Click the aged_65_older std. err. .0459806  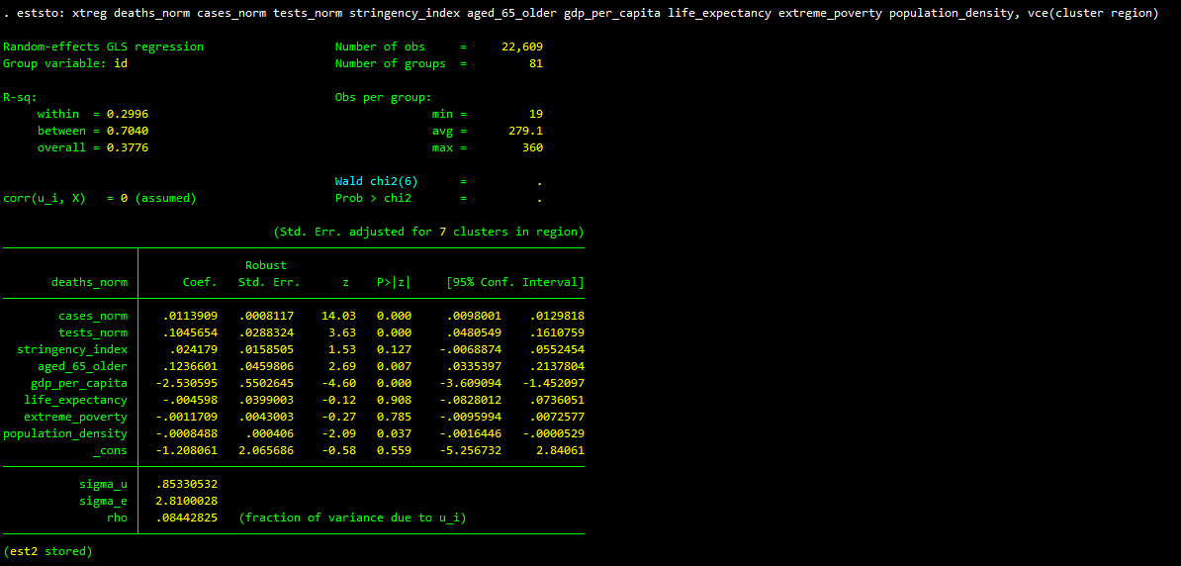266,366
